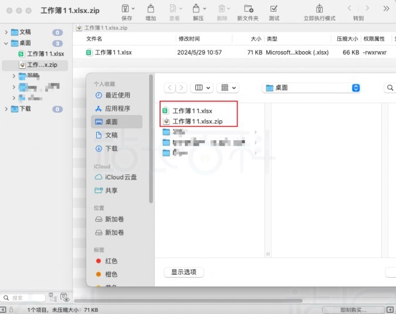The image size is (396, 314).
Task: Click dialog back navigation arrow
Action: tap(170, 88)
